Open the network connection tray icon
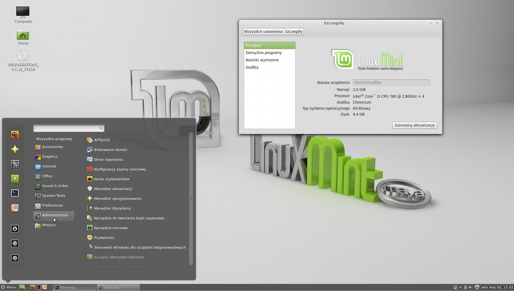 pyautogui.click(x=465, y=287)
